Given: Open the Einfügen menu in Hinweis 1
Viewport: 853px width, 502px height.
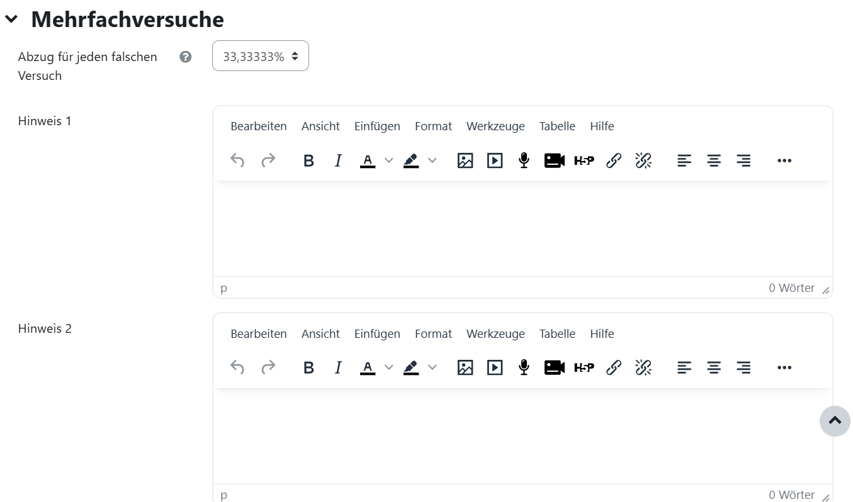Looking at the screenshot, I should point(377,126).
